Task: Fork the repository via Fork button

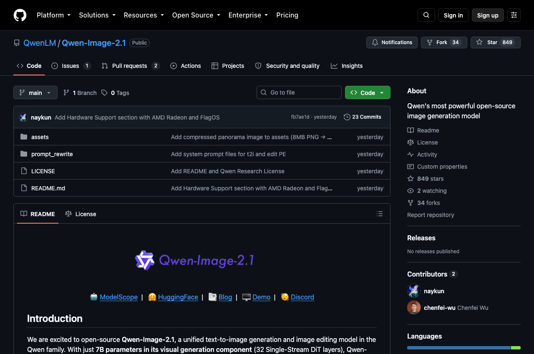Action: pos(444,42)
